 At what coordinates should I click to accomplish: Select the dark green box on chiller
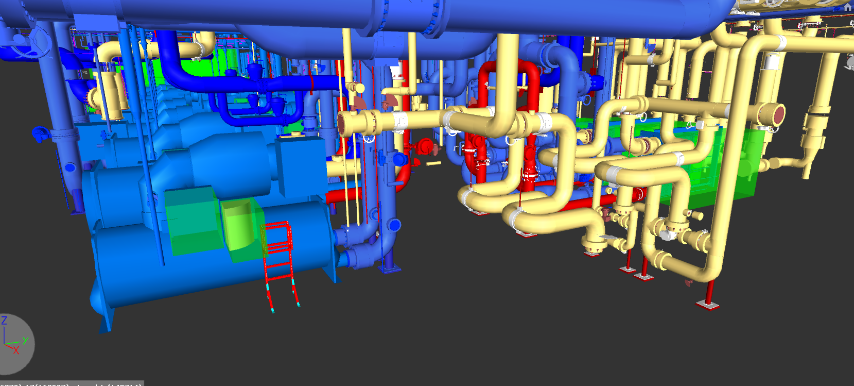click(x=191, y=222)
